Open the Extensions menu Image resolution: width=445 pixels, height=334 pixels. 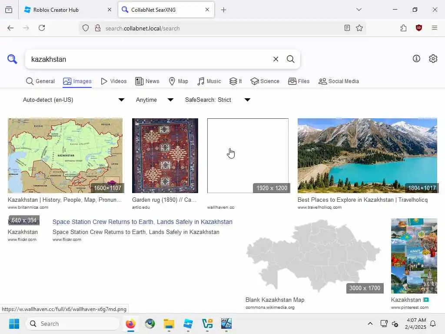click(x=403, y=28)
